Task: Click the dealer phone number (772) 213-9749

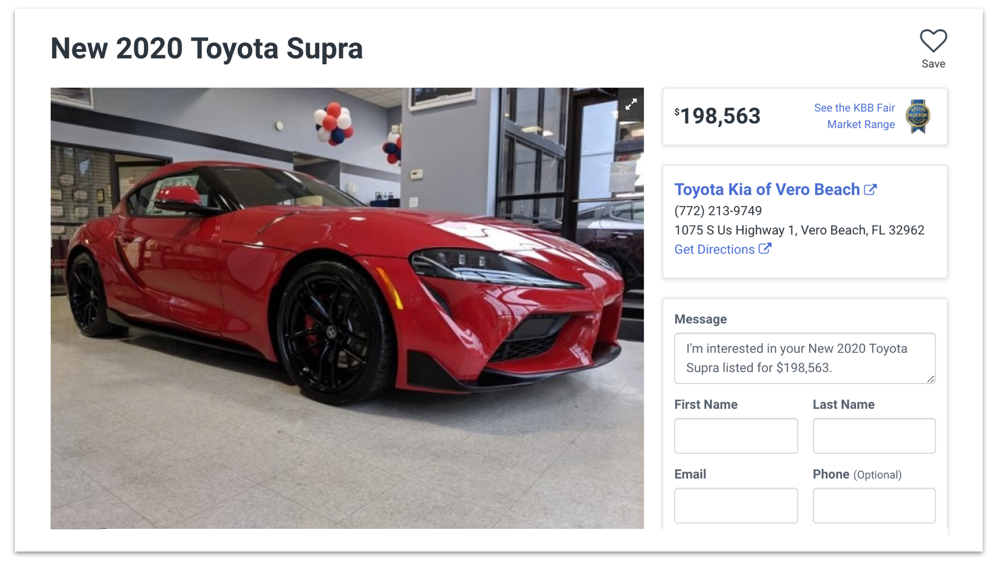Action: (x=718, y=211)
